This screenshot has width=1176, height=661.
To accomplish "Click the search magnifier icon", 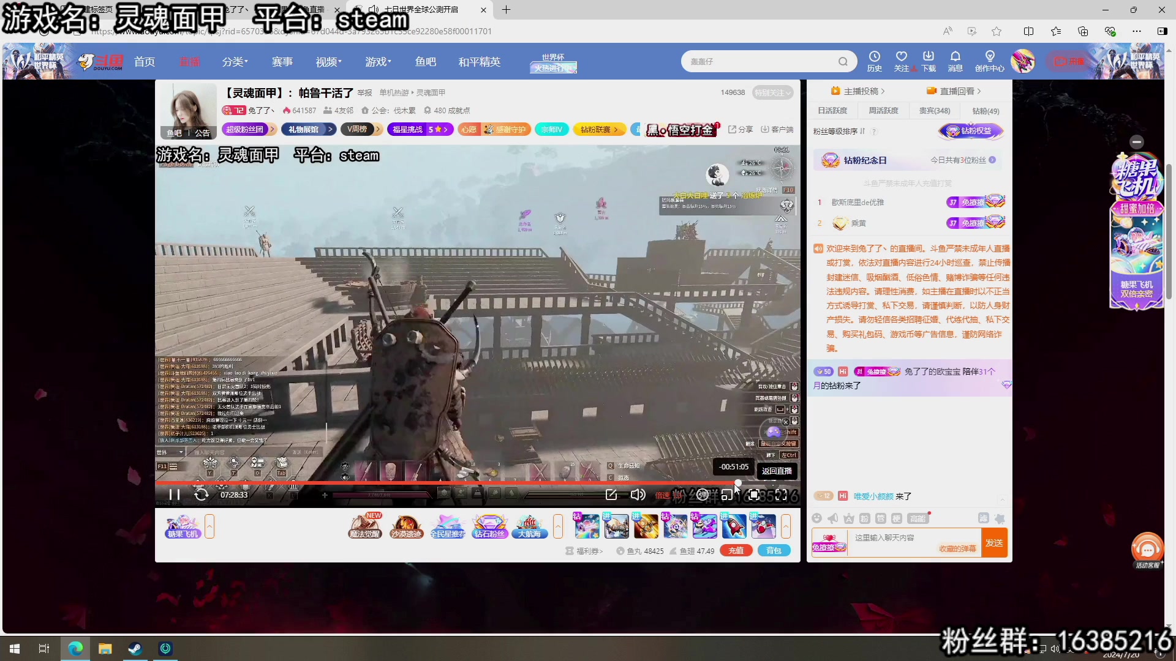I will (x=843, y=61).
